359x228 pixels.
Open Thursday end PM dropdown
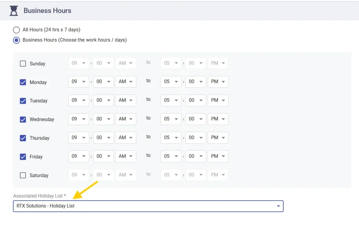tap(218, 138)
